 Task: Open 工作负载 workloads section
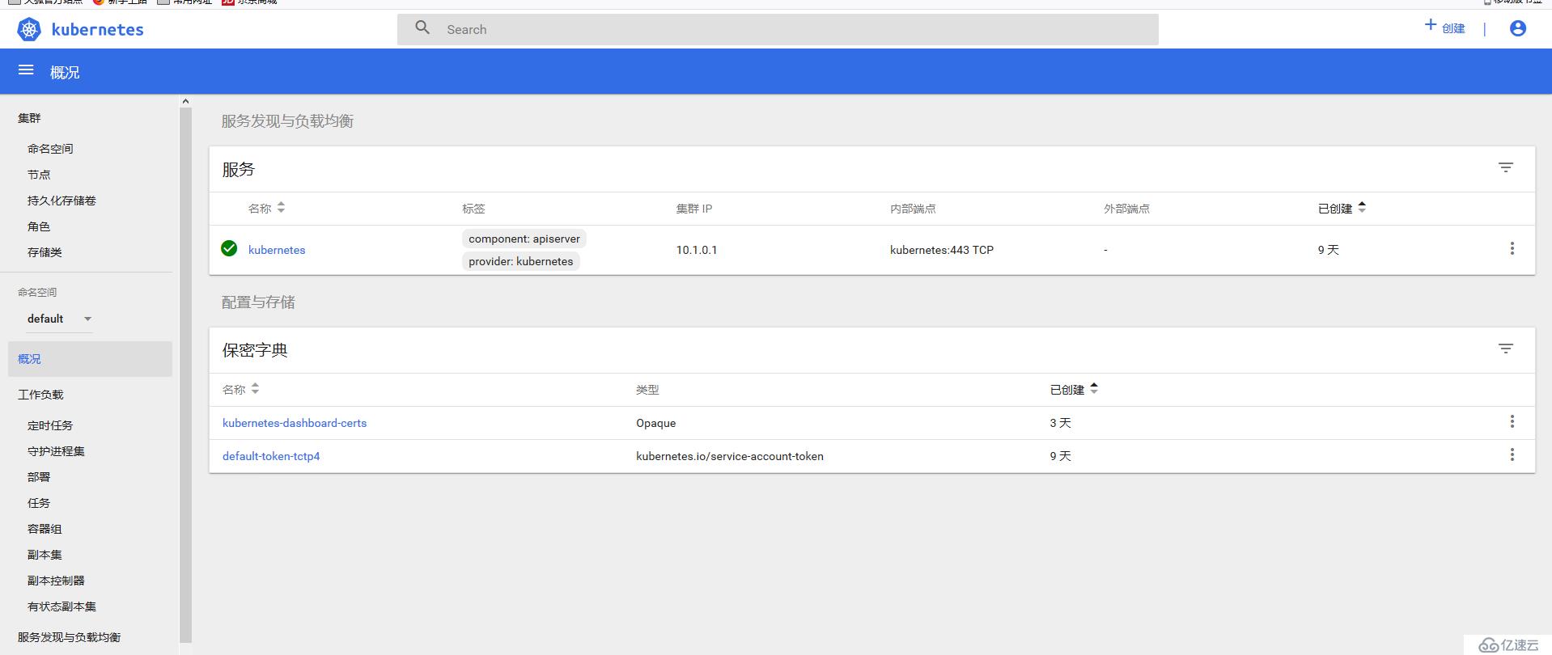point(40,395)
